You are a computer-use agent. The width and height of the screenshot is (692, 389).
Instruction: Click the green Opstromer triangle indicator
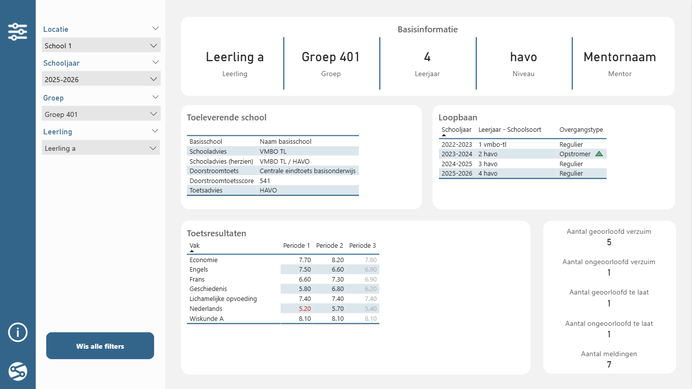[x=599, y=154]
